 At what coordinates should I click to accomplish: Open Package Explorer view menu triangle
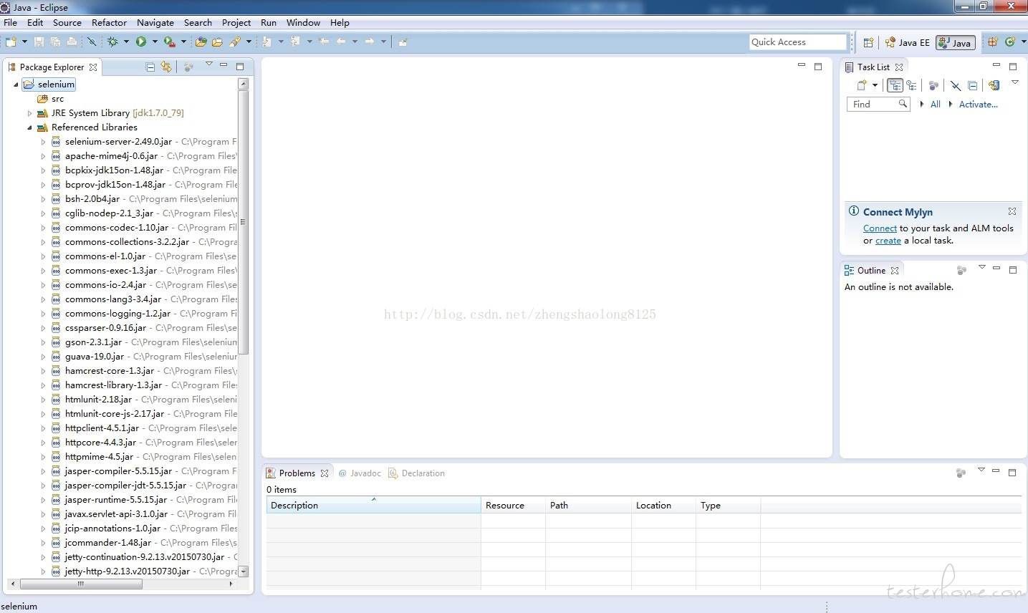(x=209, y=63)
